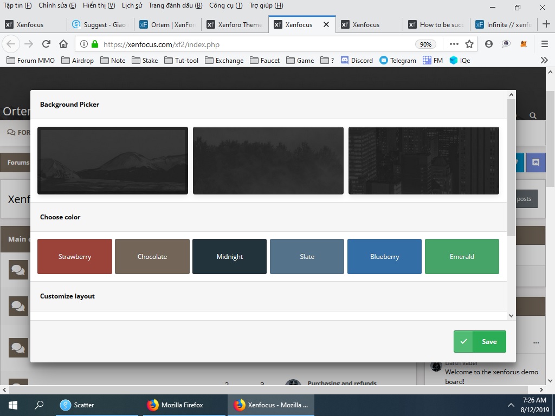The height and width of the screenshot is (416, 555).
Task: Switch to the Suggest - Giao tab
Action: point(100,24)
